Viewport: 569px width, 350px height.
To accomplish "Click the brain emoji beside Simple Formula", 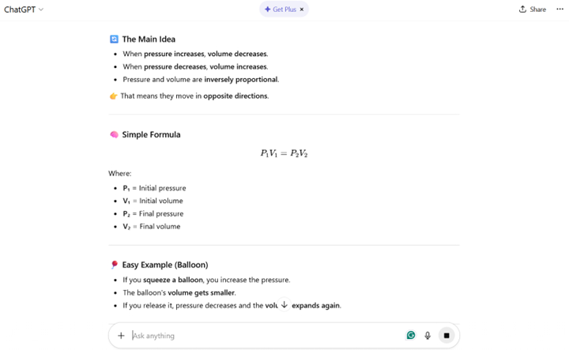I will point(114,134).
